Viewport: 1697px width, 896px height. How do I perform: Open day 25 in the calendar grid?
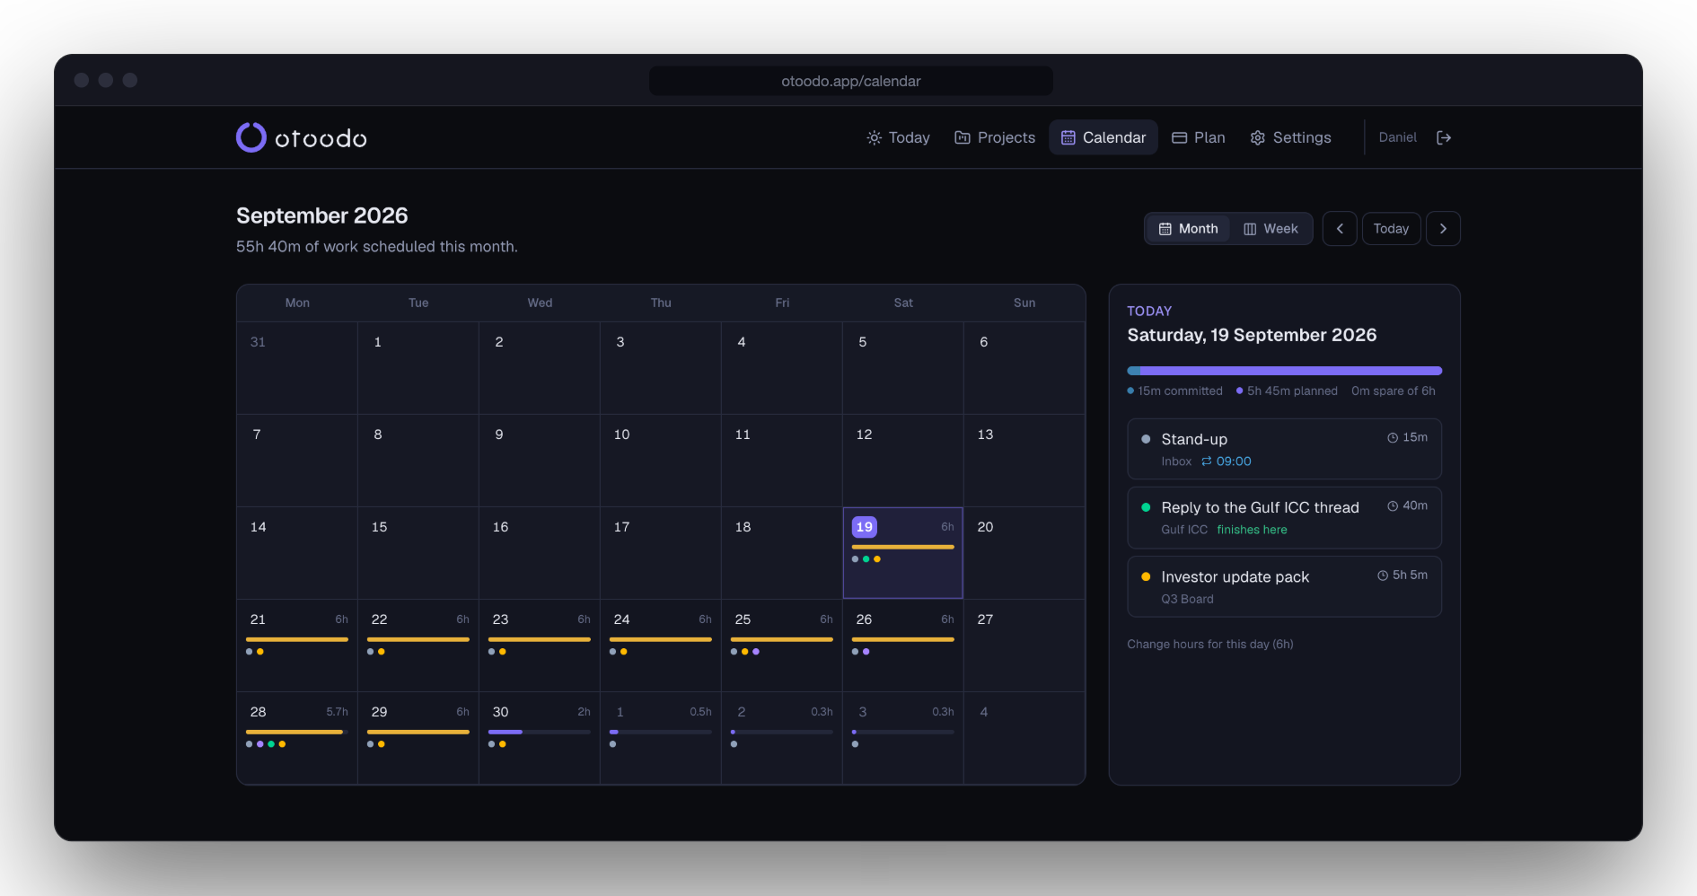(782, 646)
